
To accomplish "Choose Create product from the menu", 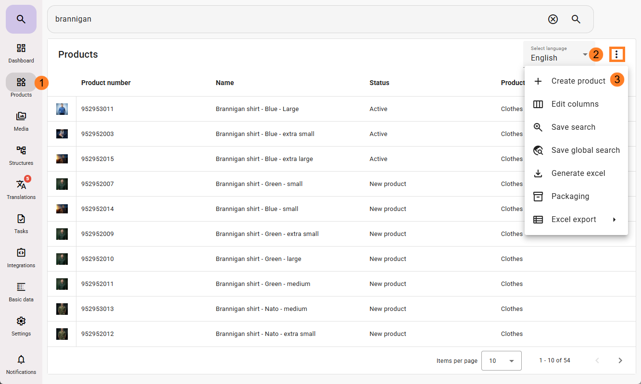I will 578,81.
